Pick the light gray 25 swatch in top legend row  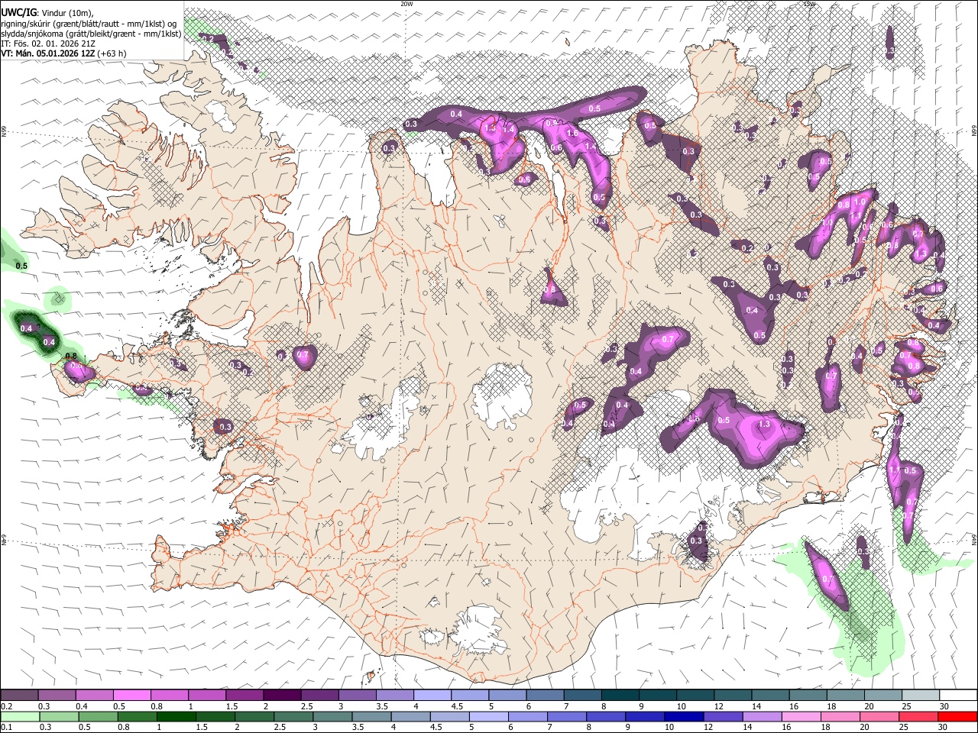click(x=920, y=696)
